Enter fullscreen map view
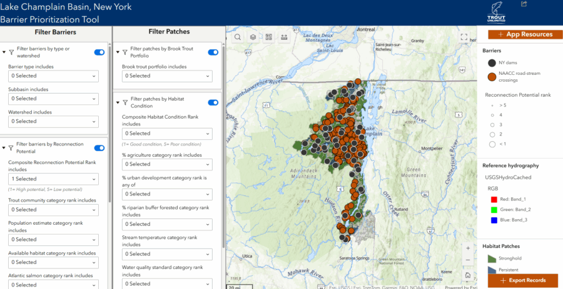 (464, 37)
